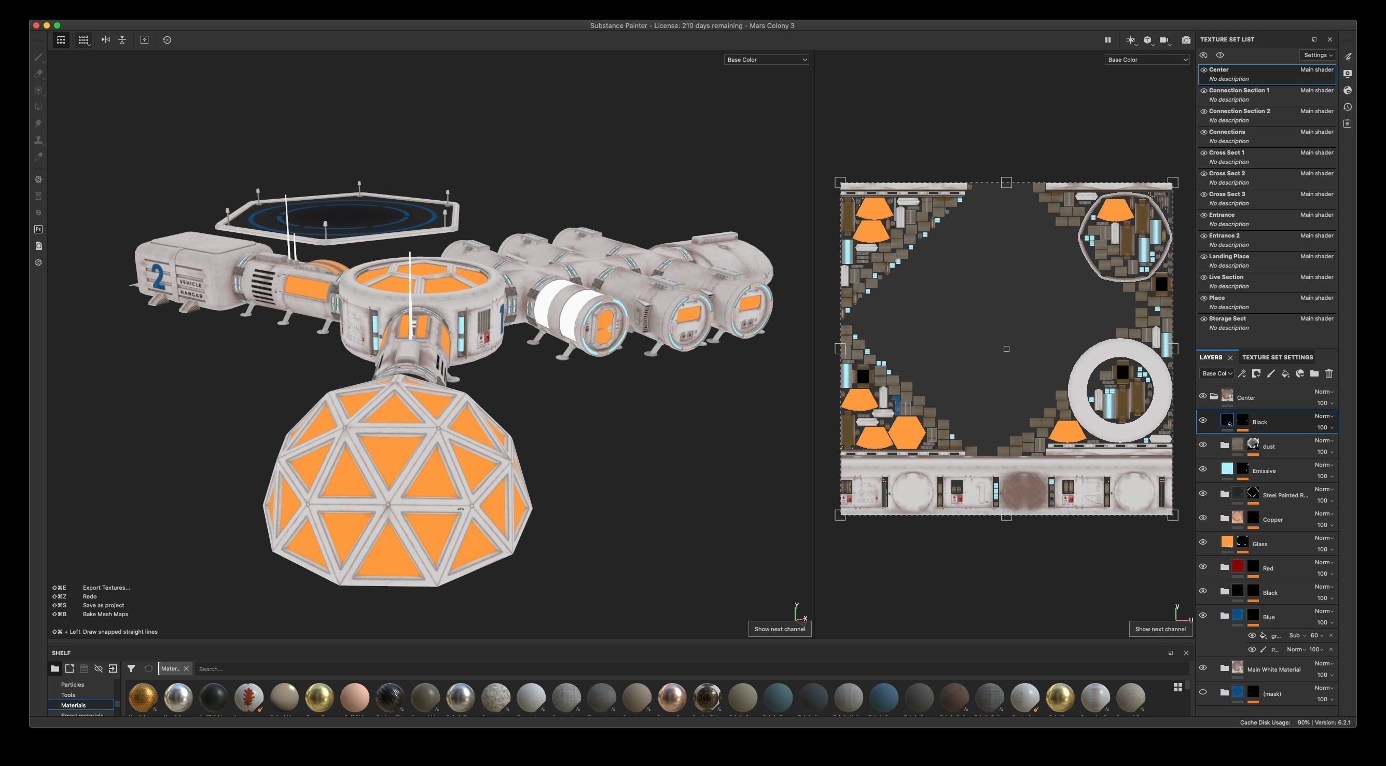Screen dimensions: 1386x766
Task: Select the Smudge tool
Action: pos(38,124)
